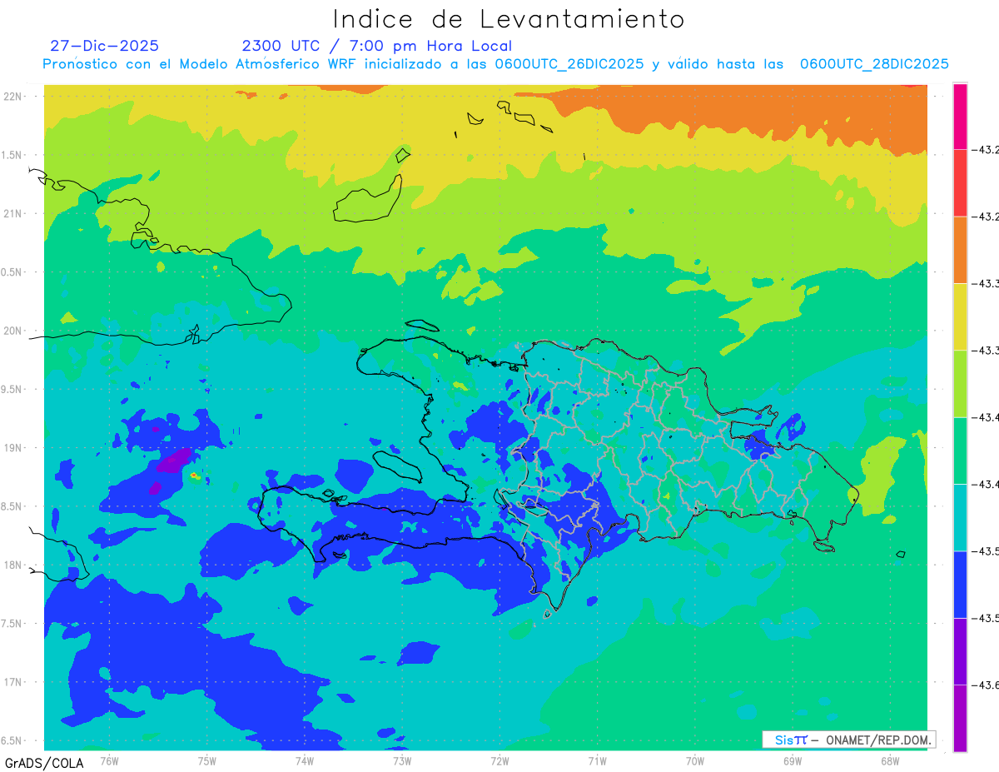Click the '7.5N' latitude label
This screenshot has height=772, width=999.
click(x=12, y=624)
